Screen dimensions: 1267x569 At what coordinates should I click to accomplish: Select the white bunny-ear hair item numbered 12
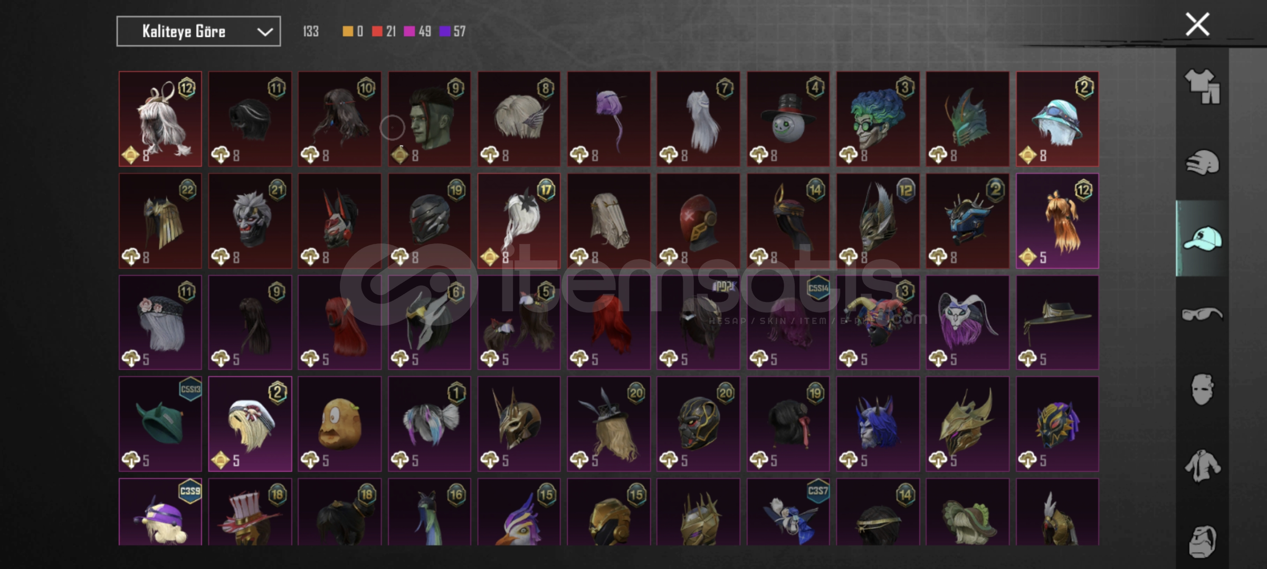[160, 119]
